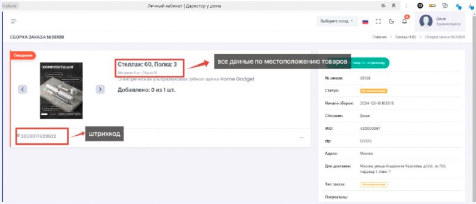Open the browser three-dot menu
Image resolution: width=476 pixels, height=204 pixels.
(406, 6)
